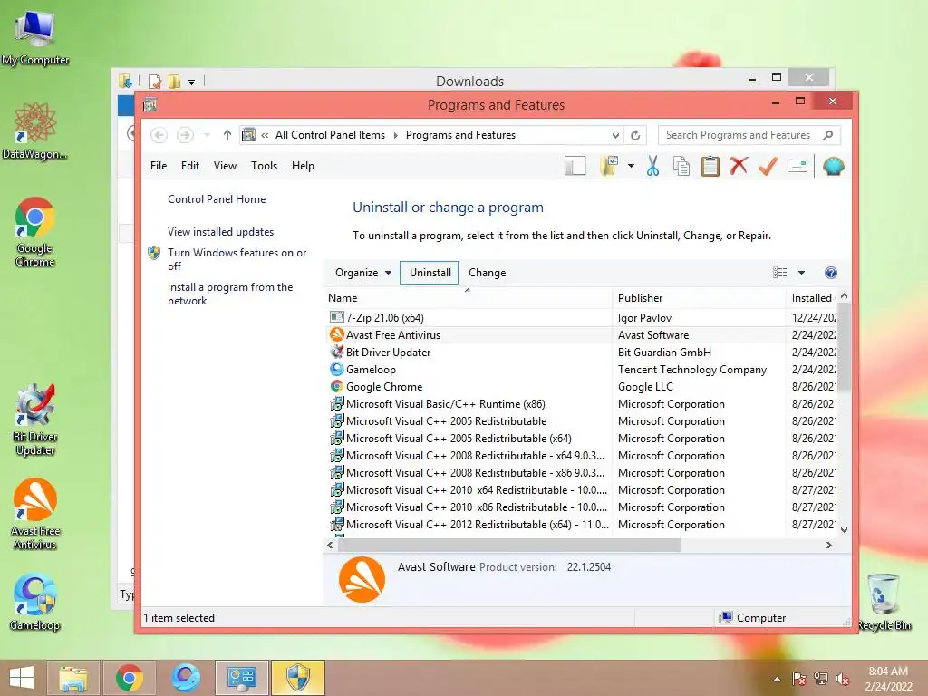
Task: Click the preview pane layout toolbar icon
Action: 575,167
